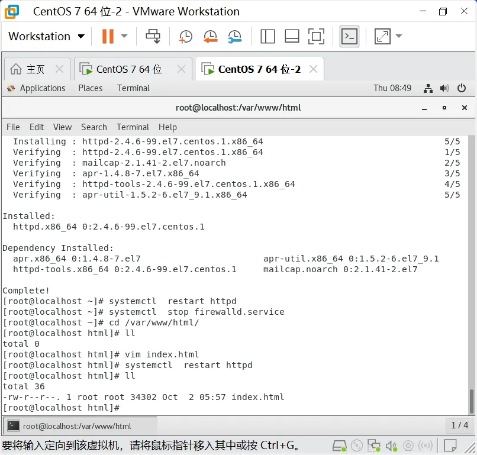
Task: Open the network status icon
Action: tap(428, 89)
